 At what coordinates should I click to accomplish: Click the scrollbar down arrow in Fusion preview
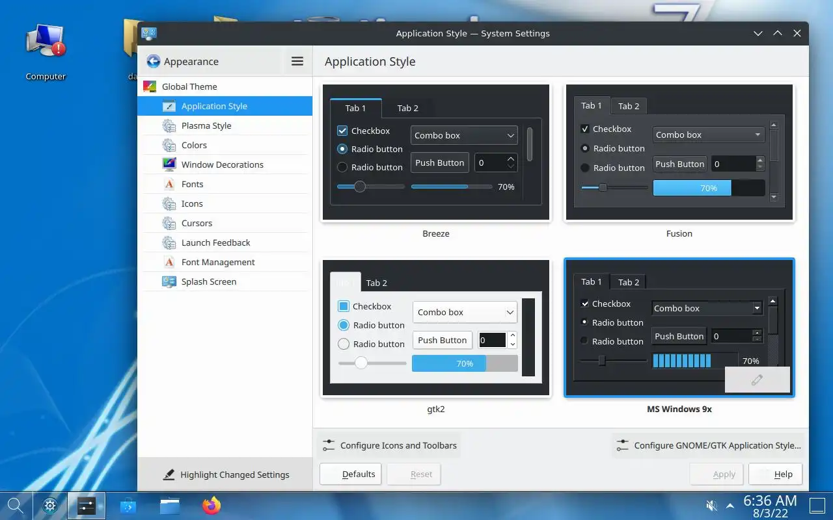point(774,197)
